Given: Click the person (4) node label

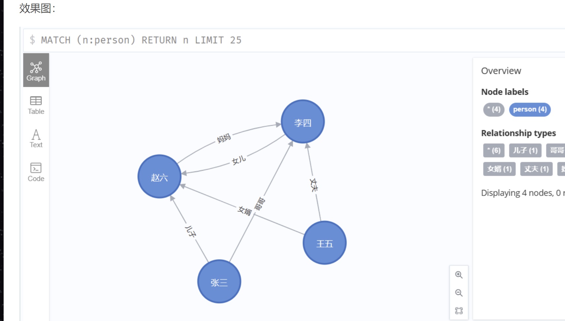Looking at the screenshot, I should coord(530,109).
